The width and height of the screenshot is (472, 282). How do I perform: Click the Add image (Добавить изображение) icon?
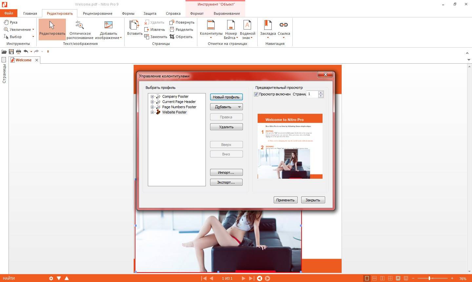[108, 25]
